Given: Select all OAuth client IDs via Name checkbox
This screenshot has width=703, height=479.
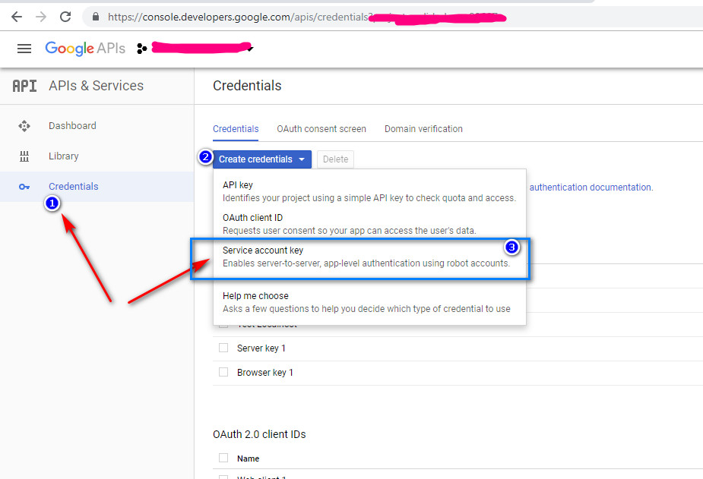Looking at the screenshot, I should (223, 458).
